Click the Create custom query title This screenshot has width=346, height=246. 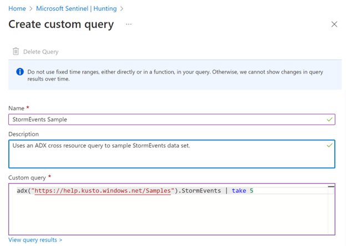(61, 24)
